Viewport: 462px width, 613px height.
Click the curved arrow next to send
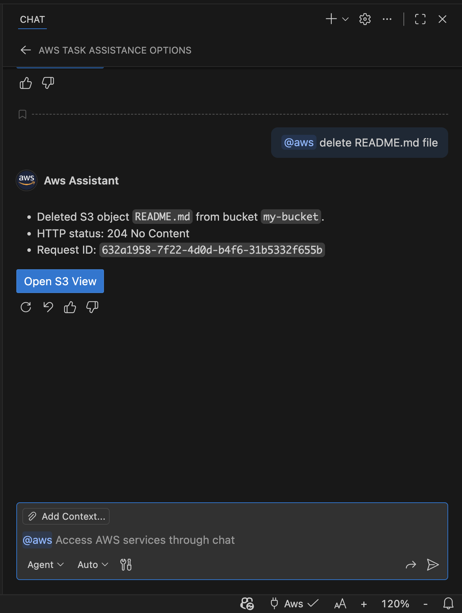(x=411, y=564)
